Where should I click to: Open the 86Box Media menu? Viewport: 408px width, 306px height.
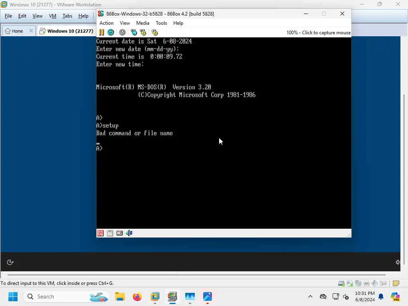[143, 23]
